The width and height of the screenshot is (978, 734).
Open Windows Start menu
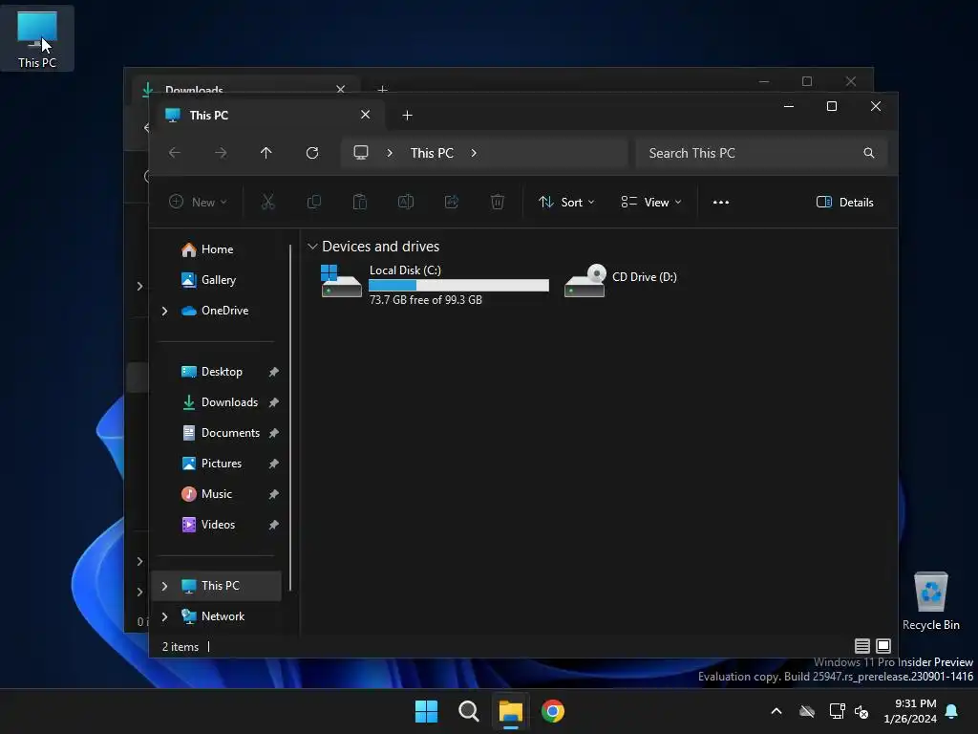427,711
